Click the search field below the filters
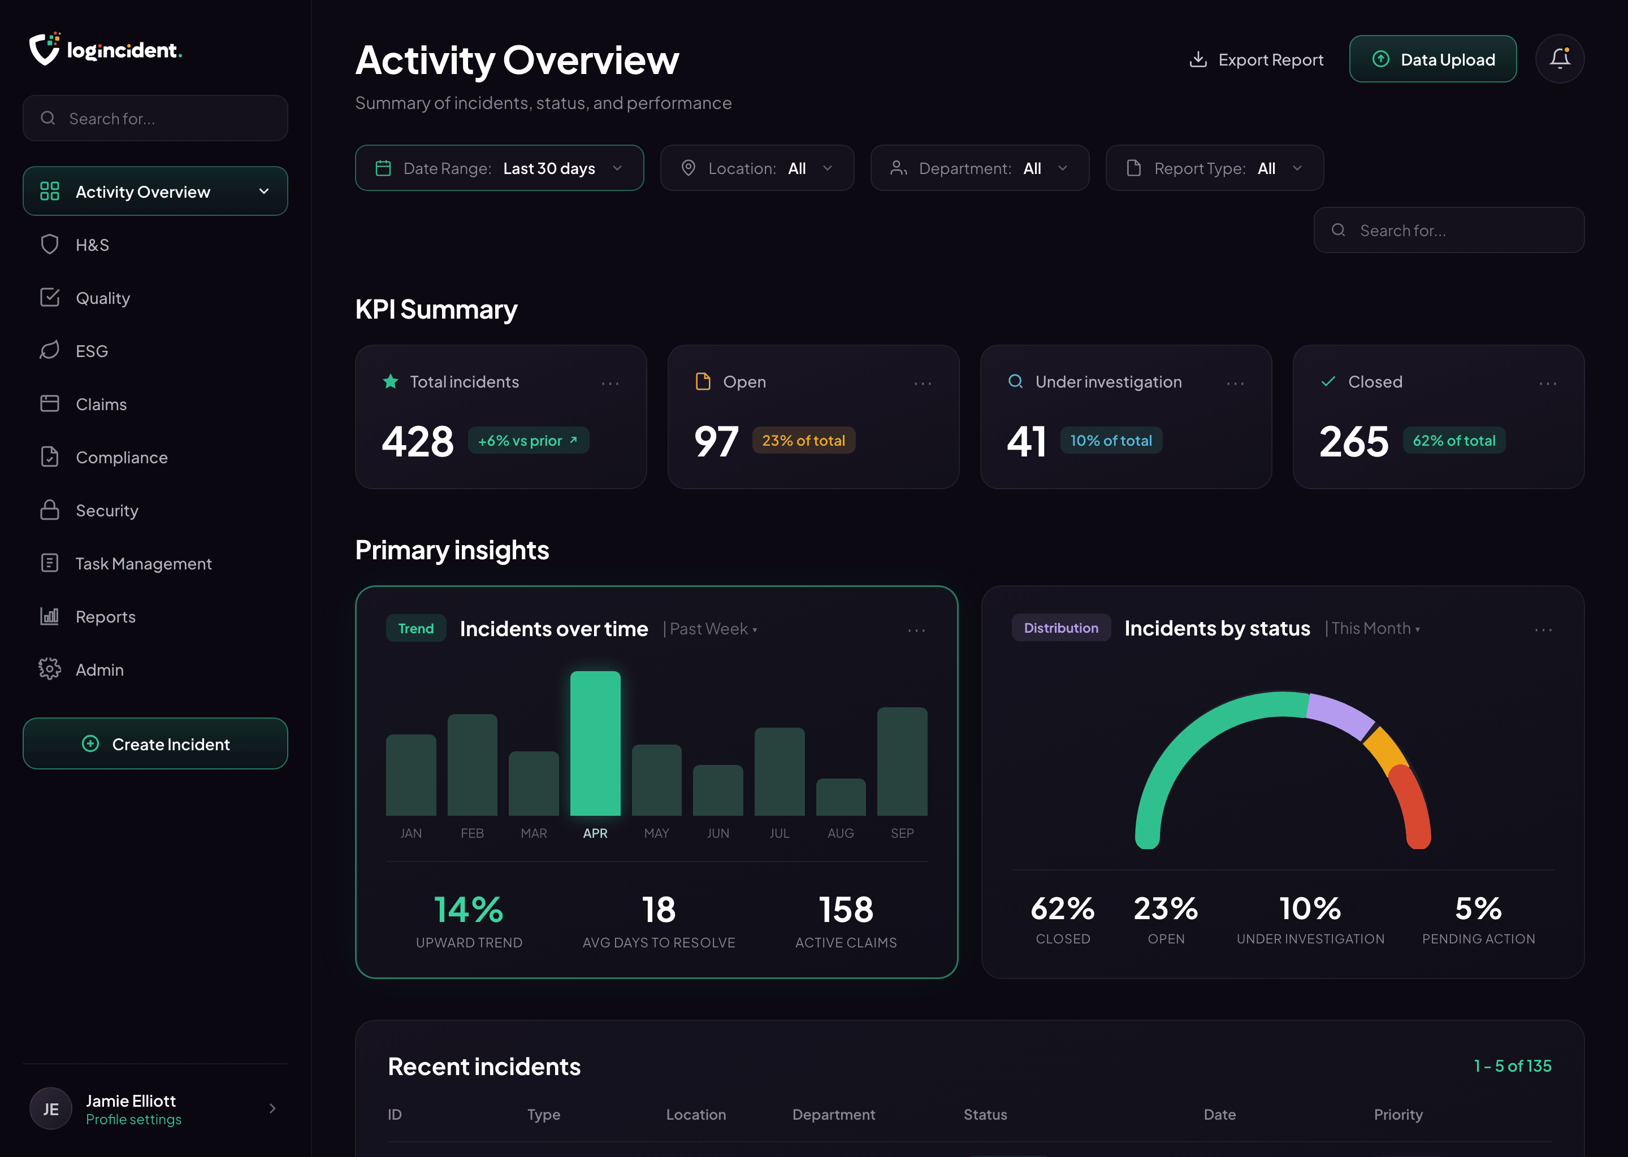The image size is (1628, 1157). (1448, 230)
